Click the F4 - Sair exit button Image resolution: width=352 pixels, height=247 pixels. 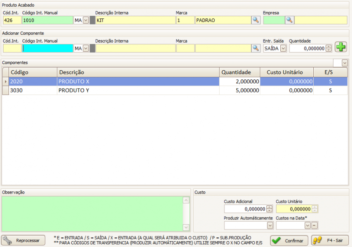(330, 240)
